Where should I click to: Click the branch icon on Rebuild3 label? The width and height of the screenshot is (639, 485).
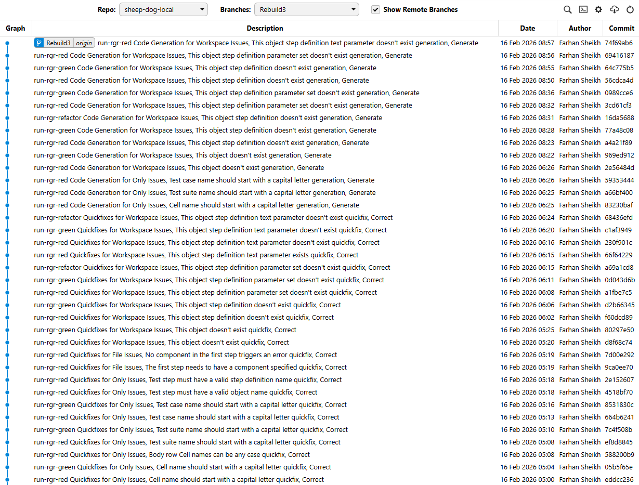(39, 43)
